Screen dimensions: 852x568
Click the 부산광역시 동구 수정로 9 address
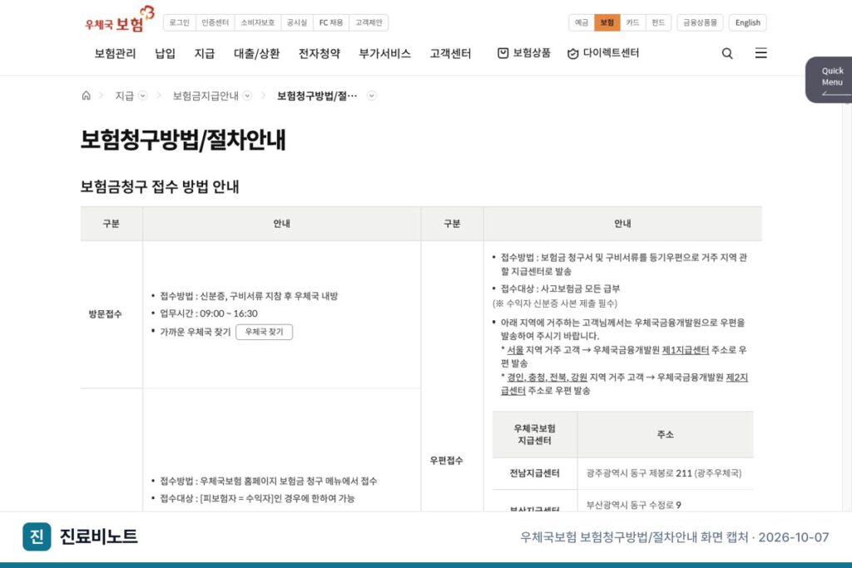(x=633, y=505)
